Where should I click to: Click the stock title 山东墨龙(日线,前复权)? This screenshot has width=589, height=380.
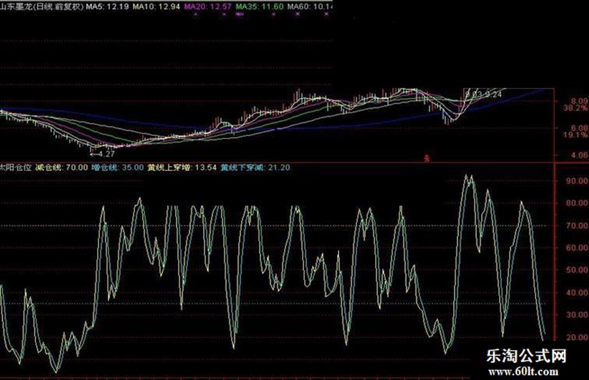[x=42, y=6]
